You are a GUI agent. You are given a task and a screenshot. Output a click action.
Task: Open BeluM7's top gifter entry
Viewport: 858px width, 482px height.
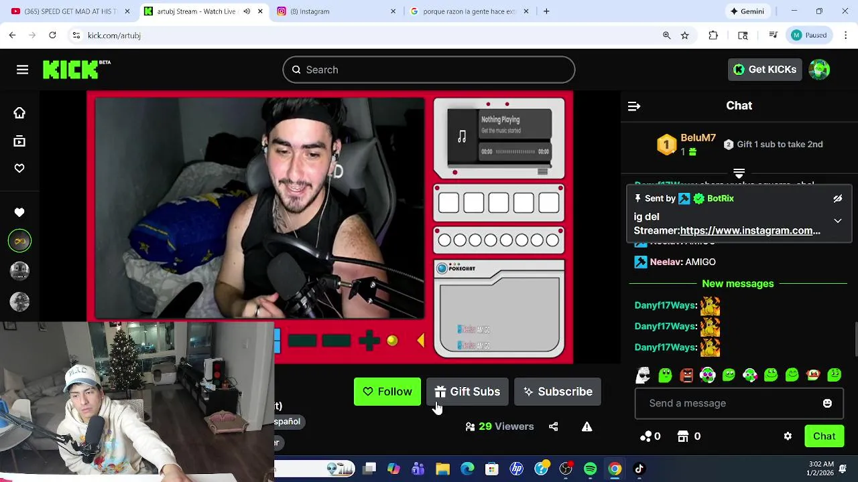(686, 144)
